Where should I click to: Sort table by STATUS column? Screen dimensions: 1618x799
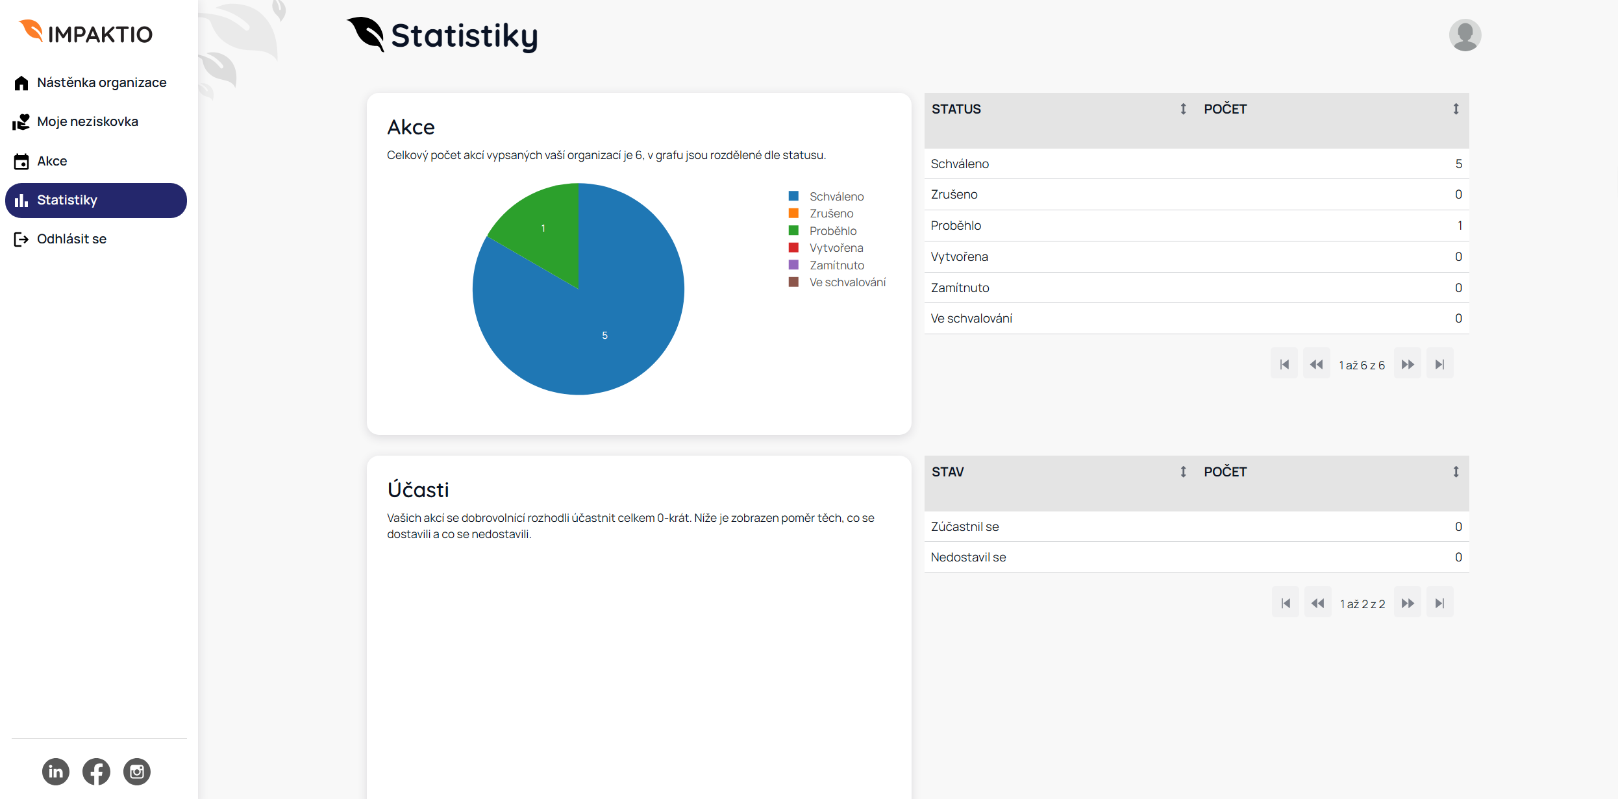(1183, 109)
